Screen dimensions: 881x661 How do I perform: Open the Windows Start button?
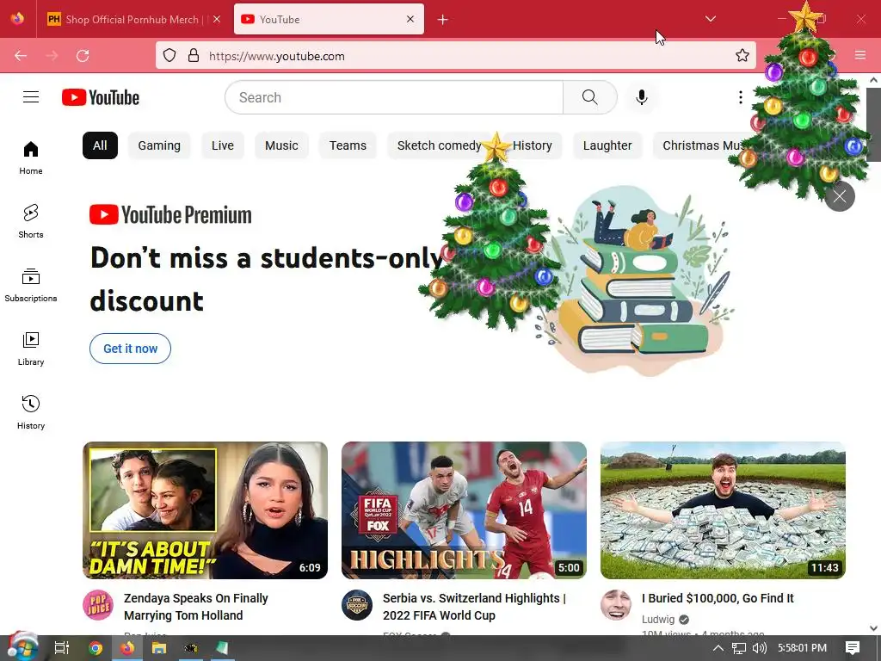point(22,648)
